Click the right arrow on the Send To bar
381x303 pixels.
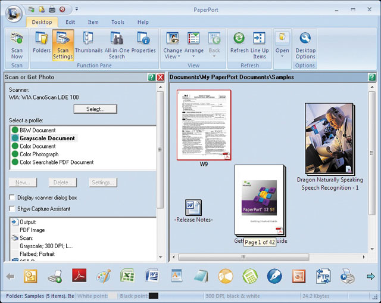[370, 276]
